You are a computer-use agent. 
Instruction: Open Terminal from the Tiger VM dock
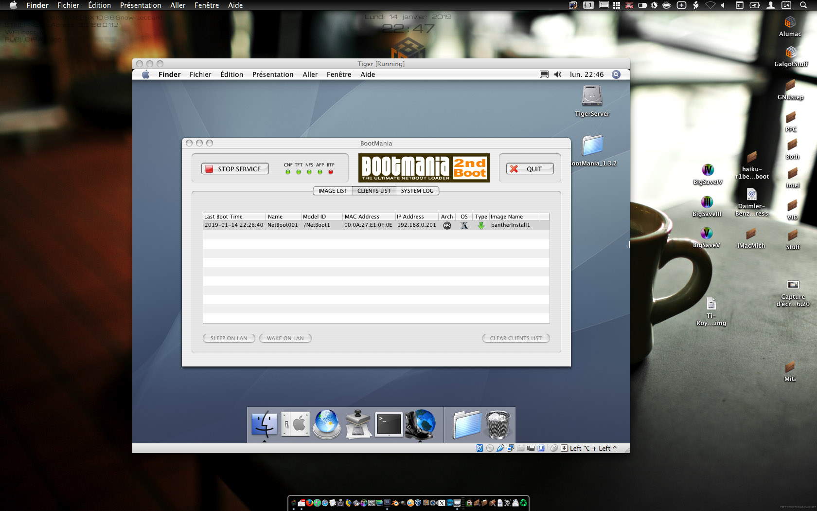[x=389, y=424]
